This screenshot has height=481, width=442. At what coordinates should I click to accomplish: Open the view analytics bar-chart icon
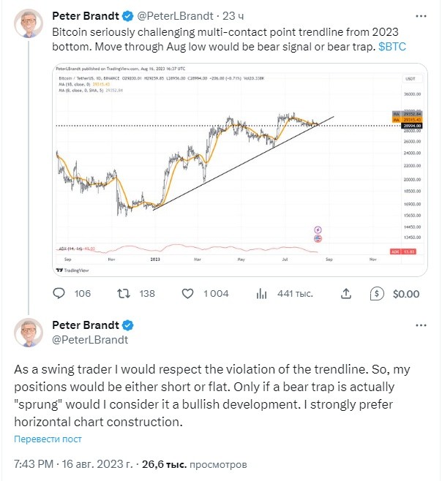(x=261, y=294)
